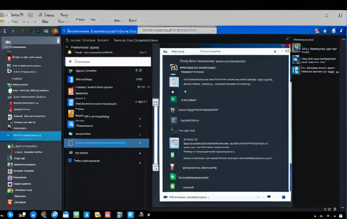This screenshot has height=219, width=347.
Task: Open the multicolored Chrome icon in the taskbar
Action: pyautogui.click(x=44, y=214)
